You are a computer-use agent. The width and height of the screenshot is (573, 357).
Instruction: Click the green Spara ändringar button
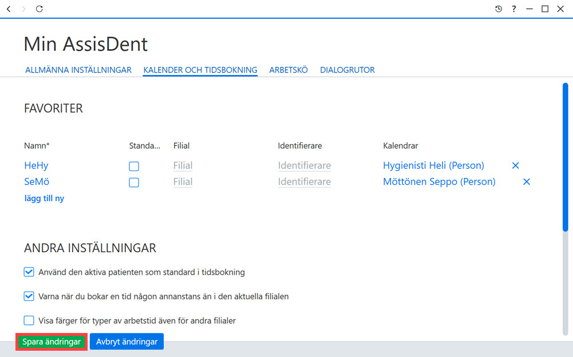(x=52, y=342)
